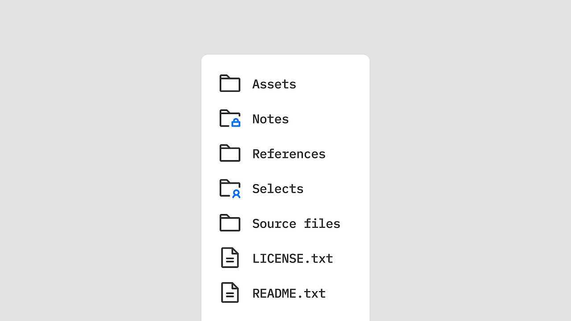Viewport: 571px width, 321px height.
Task: Select the References label
Action: (x=289, y=154)
